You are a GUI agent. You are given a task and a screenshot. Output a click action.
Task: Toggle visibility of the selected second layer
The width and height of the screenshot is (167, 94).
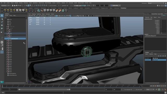tap(146, 60)
